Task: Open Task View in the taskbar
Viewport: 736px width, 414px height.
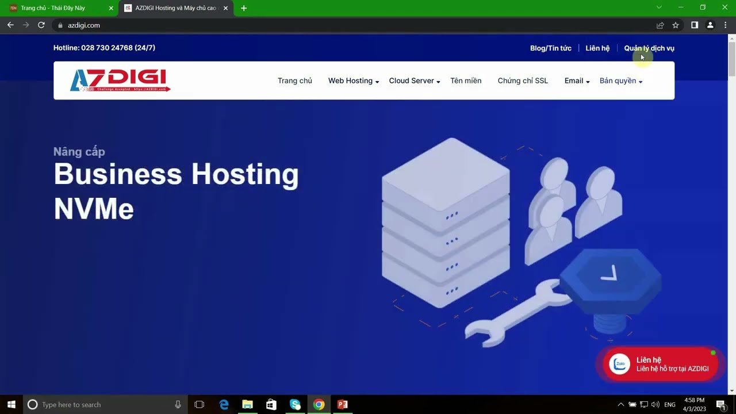Action: tap(200, 404)
